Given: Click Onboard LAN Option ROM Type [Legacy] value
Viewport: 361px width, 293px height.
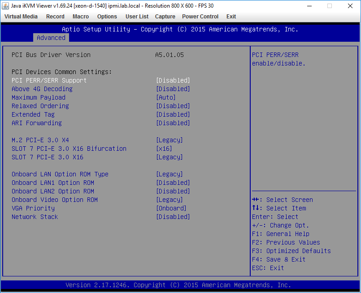Looking at the screenshot, I should pos(170,174).
